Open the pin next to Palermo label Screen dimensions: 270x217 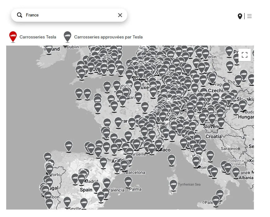[x=216, y=201]
